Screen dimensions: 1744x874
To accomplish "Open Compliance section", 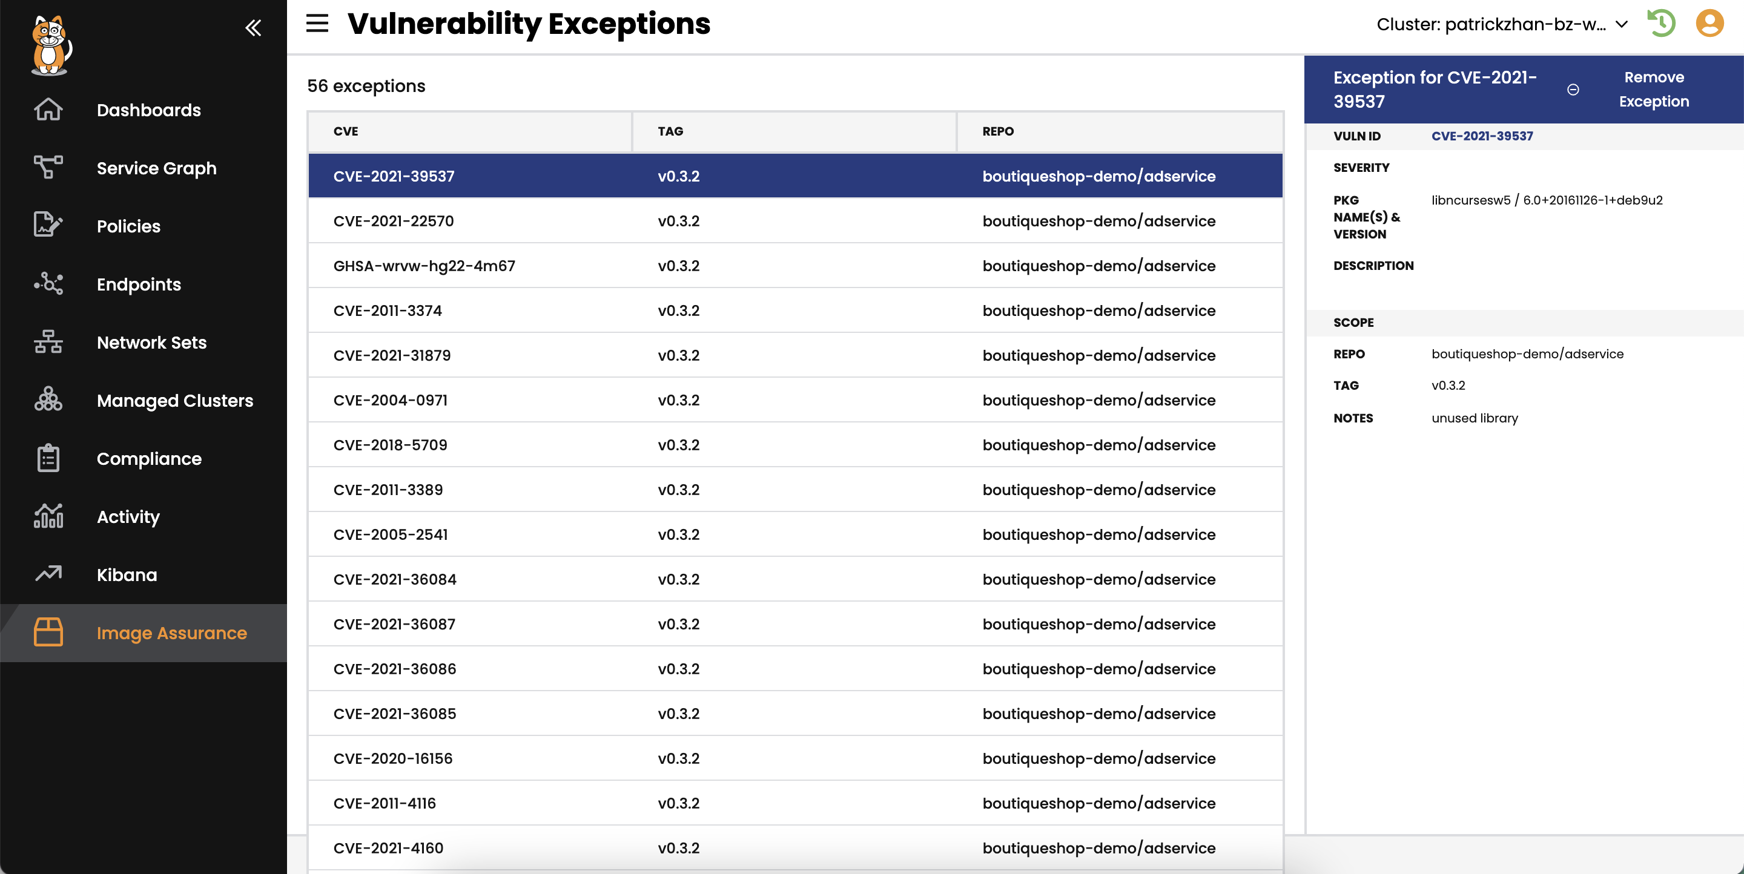I will 149,459.
